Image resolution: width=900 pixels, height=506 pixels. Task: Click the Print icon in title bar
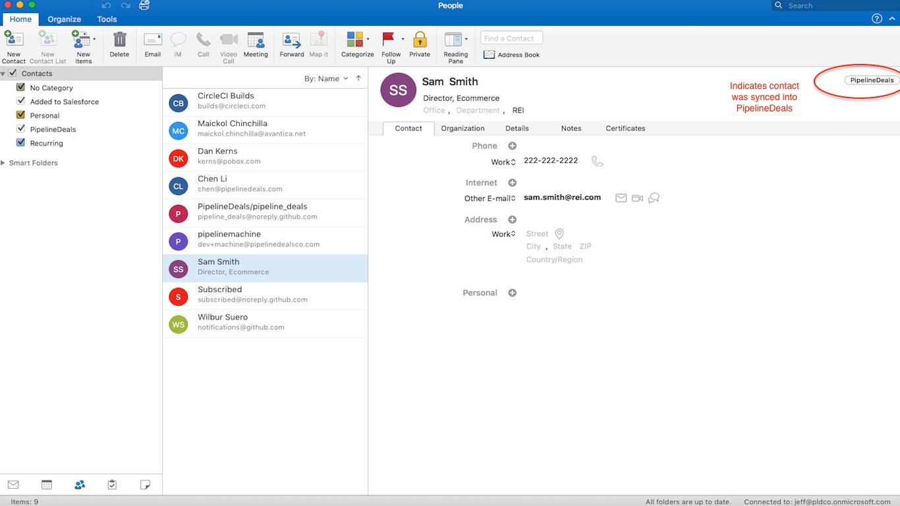pyautogui.click(x=144, y=5)
